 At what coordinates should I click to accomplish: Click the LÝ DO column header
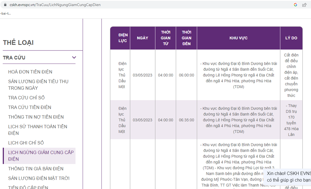(x=291, y=38)
